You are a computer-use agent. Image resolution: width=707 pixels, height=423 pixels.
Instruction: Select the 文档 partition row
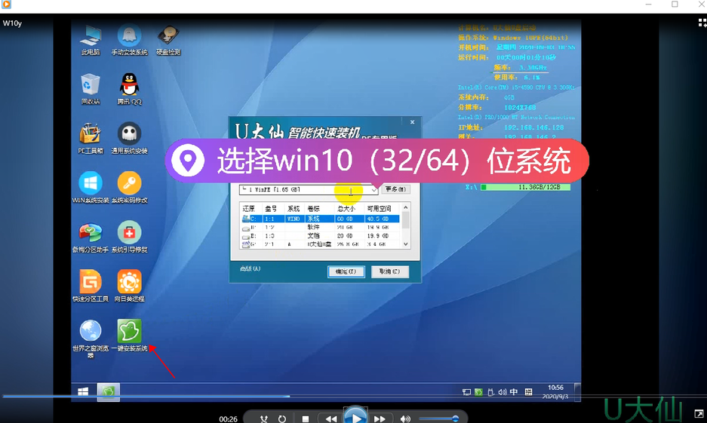point(320,235)
